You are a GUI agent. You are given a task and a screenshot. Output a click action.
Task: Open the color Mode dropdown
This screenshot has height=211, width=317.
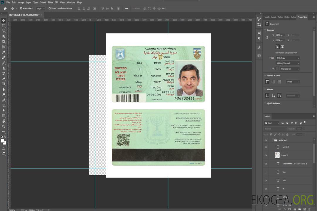pos(287,58)
